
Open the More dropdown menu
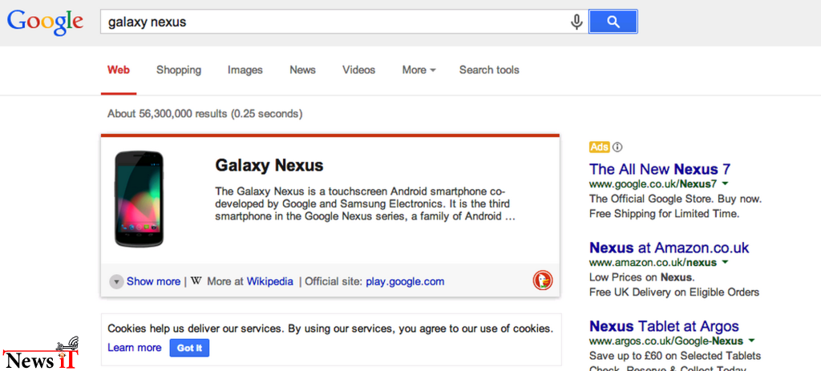tap(419, 70)
